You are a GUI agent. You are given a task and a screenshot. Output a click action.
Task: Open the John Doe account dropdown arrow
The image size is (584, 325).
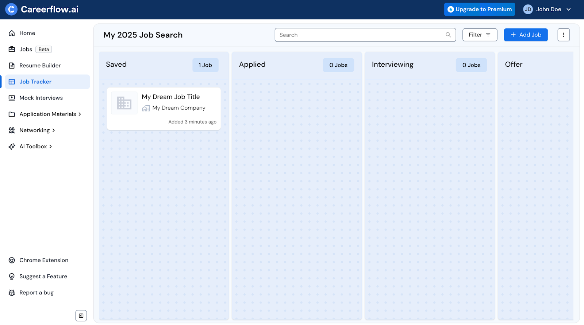point(568,9)
